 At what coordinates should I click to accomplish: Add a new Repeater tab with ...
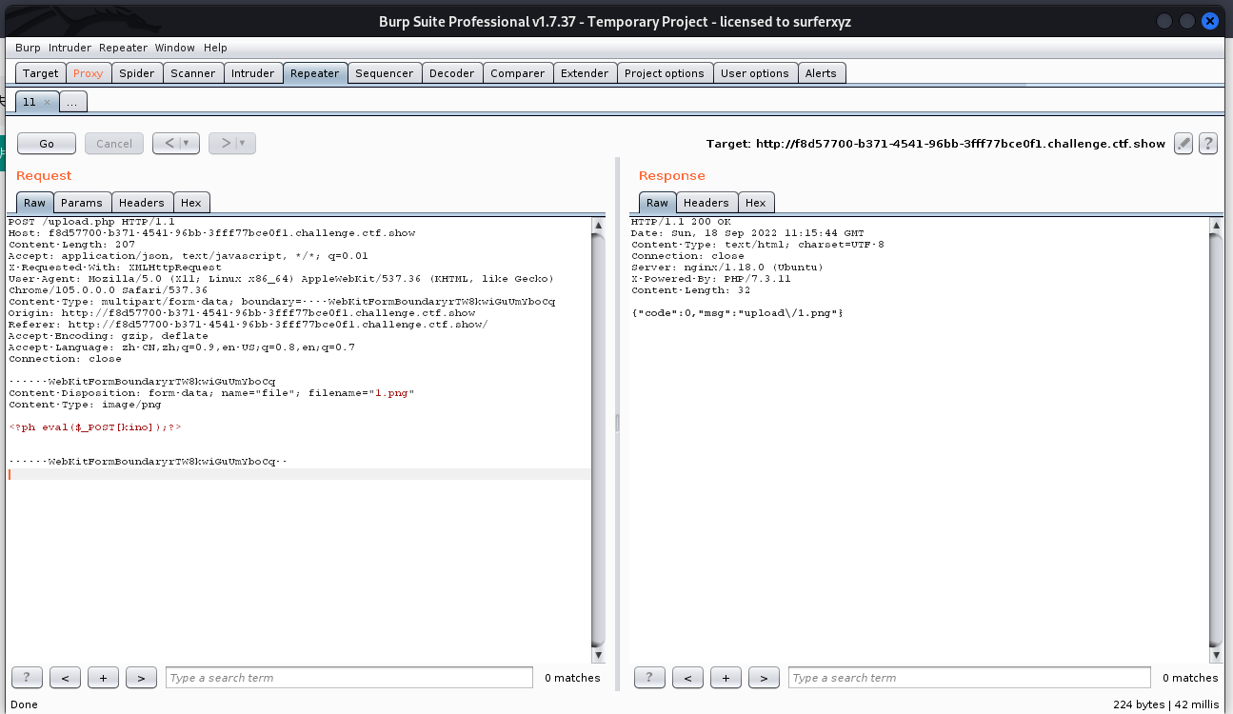point(74,101)
